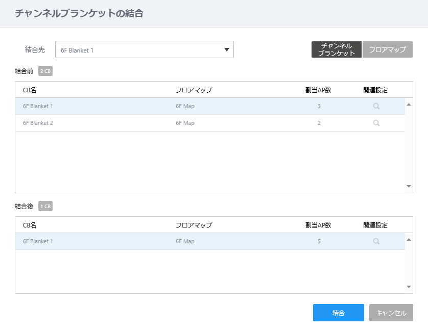This screenshot has width=428, height=331.
Task: Select 6F Blanket 2 row name
Action: click(x=38, y=123)
